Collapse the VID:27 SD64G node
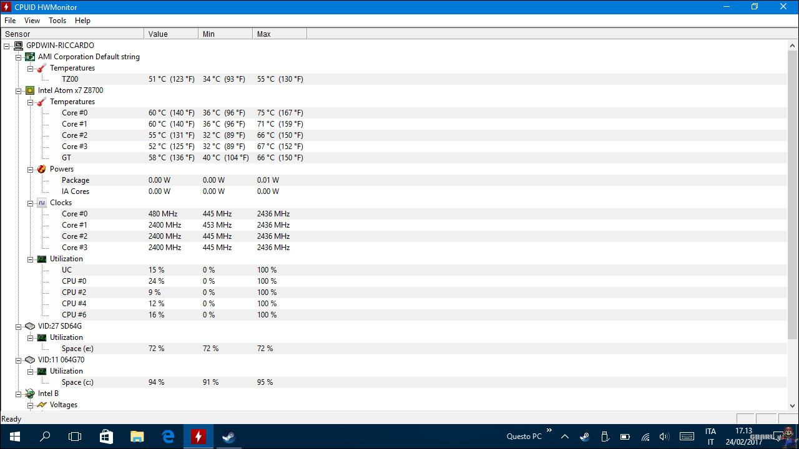Screen dimensions: 799x449 point(19,326)
